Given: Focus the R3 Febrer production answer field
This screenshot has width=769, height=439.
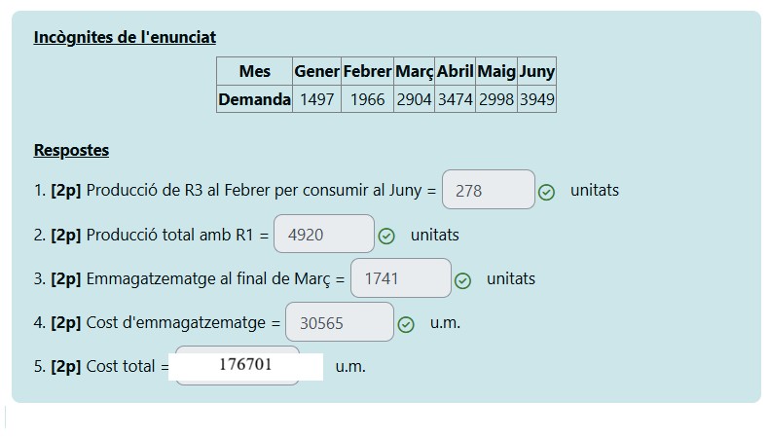Looking at the screenshot, I should point(488,191).
